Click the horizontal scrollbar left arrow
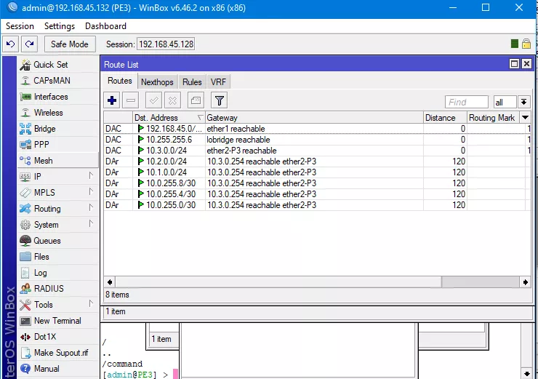538x379 pixels. pyautogui.click(x=110, y=282)
